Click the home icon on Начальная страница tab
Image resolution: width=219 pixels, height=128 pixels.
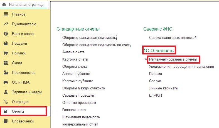coord(4,4)
